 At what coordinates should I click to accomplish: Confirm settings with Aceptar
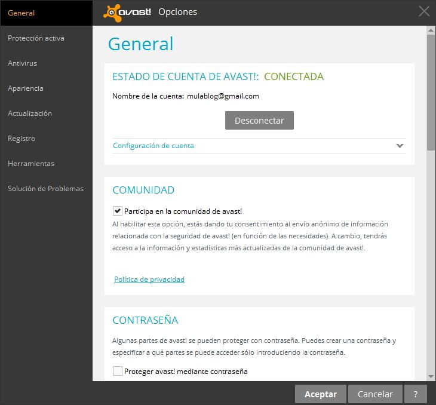coord(320,394)
